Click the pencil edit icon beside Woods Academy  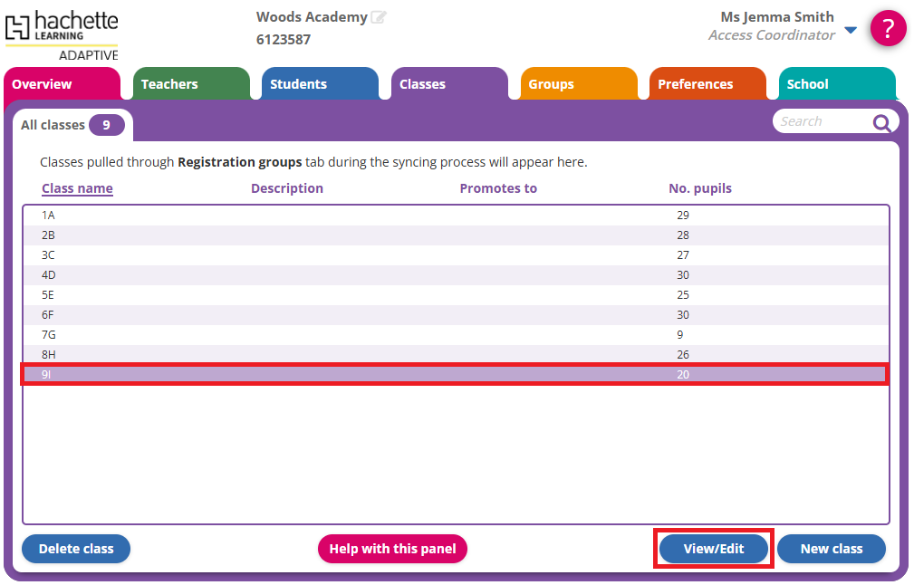pos(379,17)
